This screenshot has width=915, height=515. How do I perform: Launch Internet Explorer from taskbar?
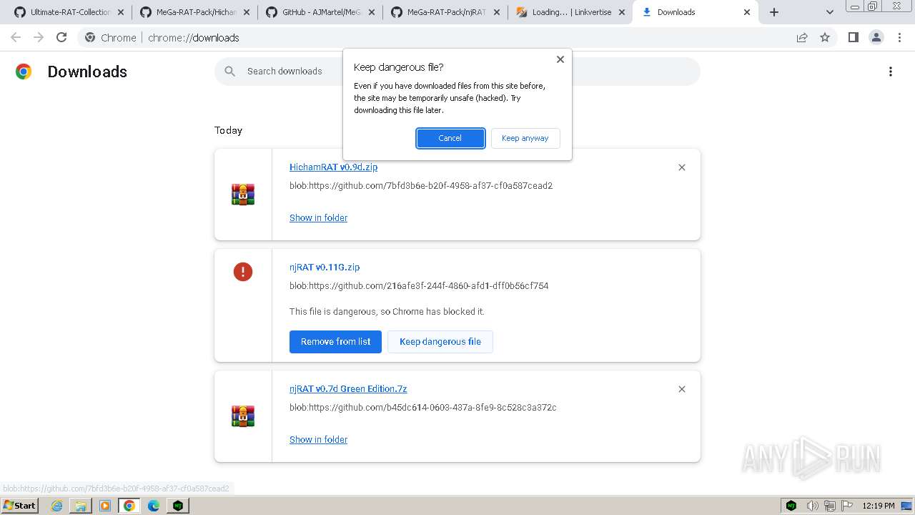pos(56,506)
